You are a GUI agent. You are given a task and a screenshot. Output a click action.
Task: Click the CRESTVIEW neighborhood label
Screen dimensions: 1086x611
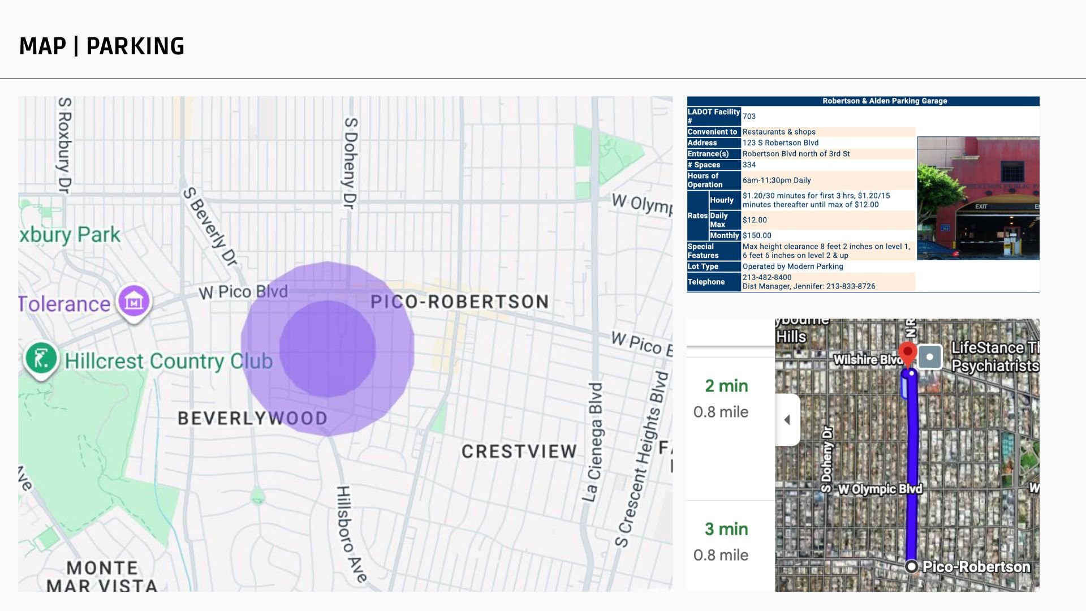[519, 451]
